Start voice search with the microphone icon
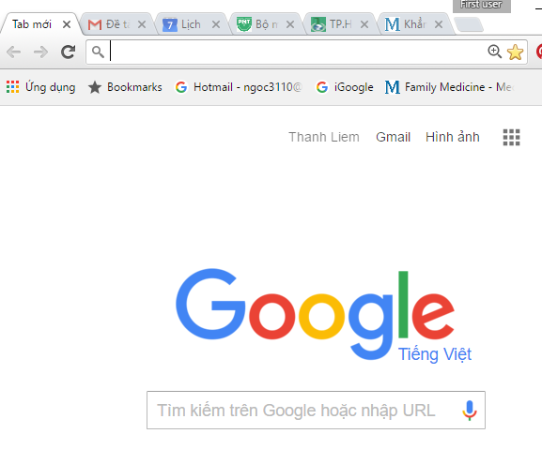This screenshot has height=449, width=542. tap(470, 410)
